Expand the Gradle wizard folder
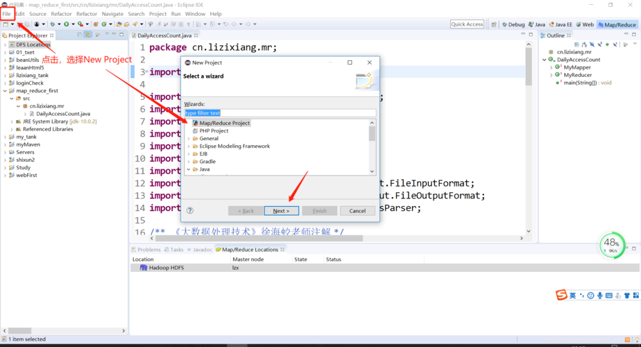 [x=189, y=162]
